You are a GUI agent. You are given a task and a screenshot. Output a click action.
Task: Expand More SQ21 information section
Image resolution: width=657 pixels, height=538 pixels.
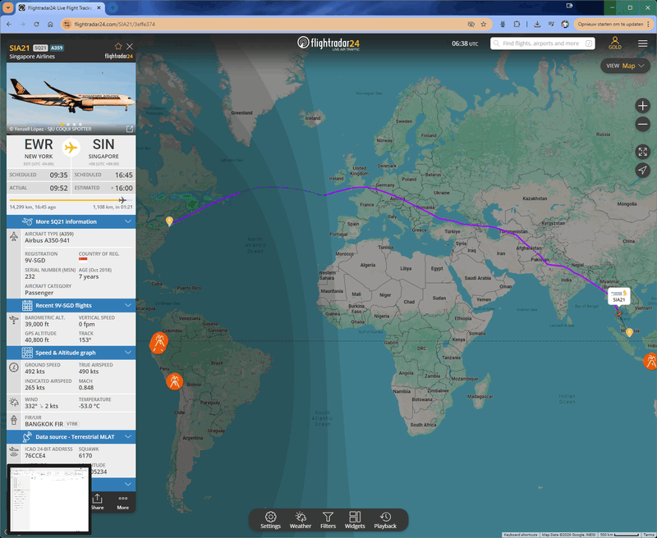click(x=71, y=221)
